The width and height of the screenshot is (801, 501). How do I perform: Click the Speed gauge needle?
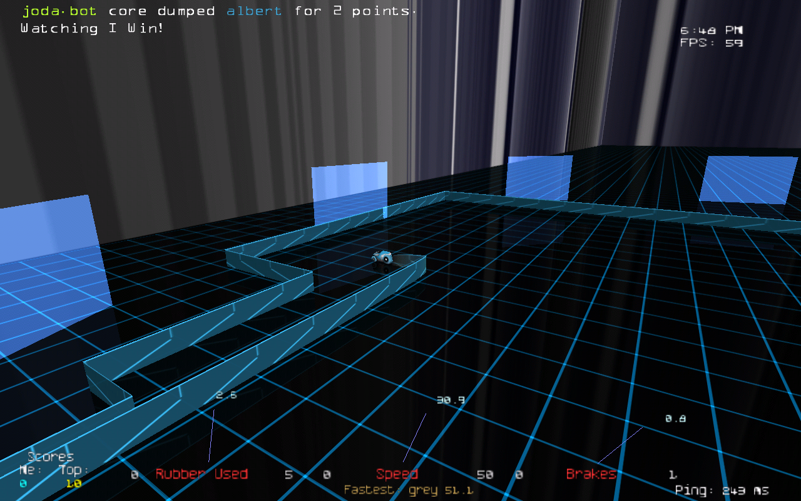click(414, 438)
